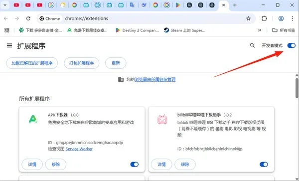Switch to the Google Translate tab

click(x=132, y=5)
